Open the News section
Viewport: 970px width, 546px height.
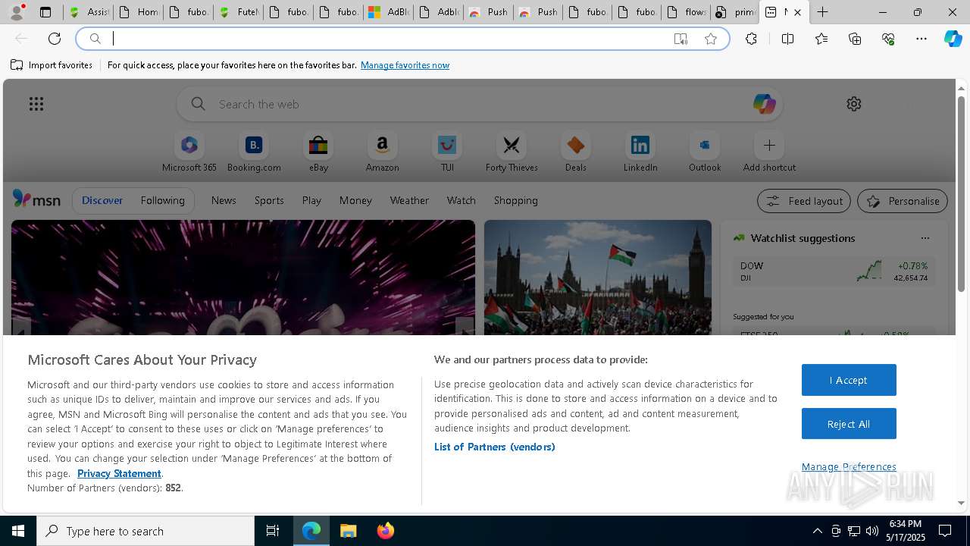pyautogui.click(x=224, y=200)
